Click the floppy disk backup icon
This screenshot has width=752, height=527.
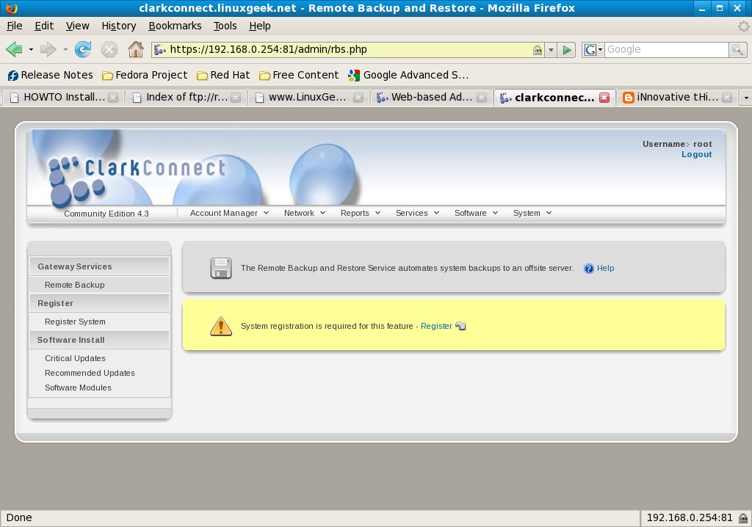[x=221, y=268]
